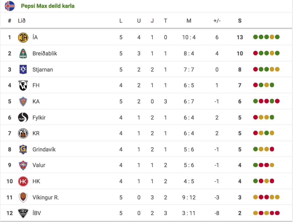293x222 pixels.
Task: Click the FH club crest
Action: [23, 85]
